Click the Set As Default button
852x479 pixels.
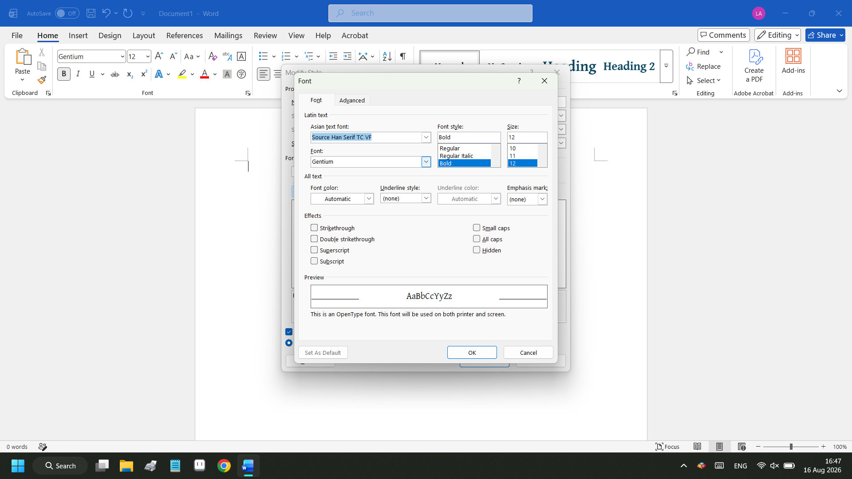coord(323,353)
